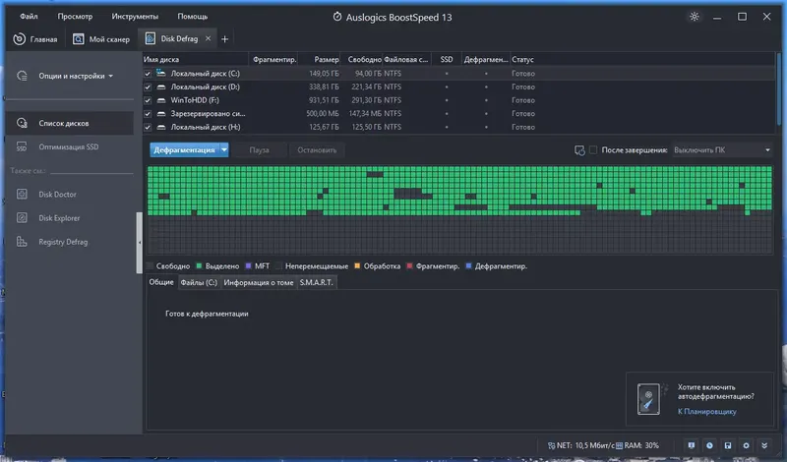Click the SSD optimization icon
Screen dimensions: 787x462
(x=22, y=147)
